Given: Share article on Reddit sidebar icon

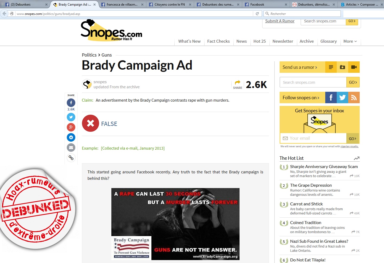Looking at the screenshot, I should pyautogui.click(x=71, y=137).
